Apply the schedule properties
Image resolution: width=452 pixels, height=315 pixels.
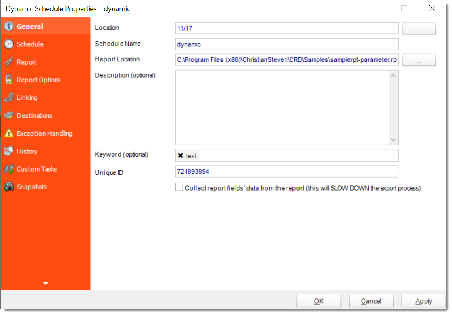423,300
